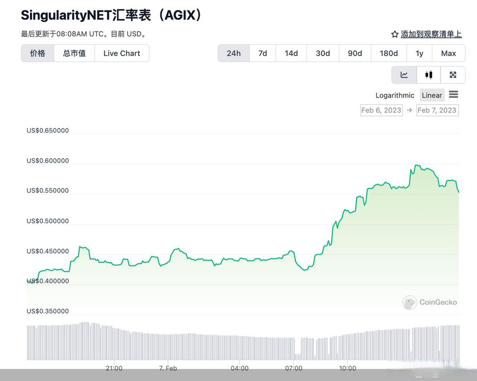Image resolution: width=477 pixels, height=381 pixels.
Task: Select the line chart view icon
Action: click(x=404, y=75)
